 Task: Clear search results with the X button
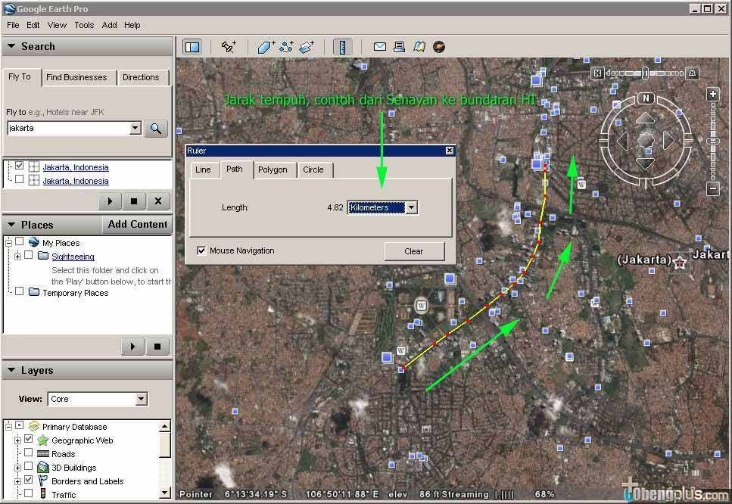pyautogui.click(x=158, y=201)
